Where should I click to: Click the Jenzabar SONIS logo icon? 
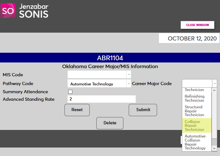(x=8, y=11)
